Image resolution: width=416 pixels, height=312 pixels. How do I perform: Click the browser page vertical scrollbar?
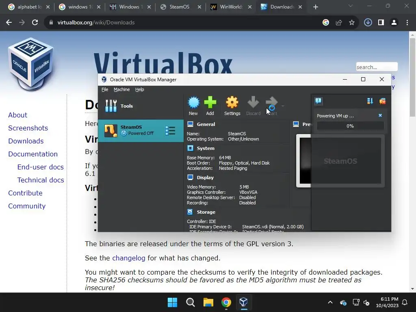(412, 77)
